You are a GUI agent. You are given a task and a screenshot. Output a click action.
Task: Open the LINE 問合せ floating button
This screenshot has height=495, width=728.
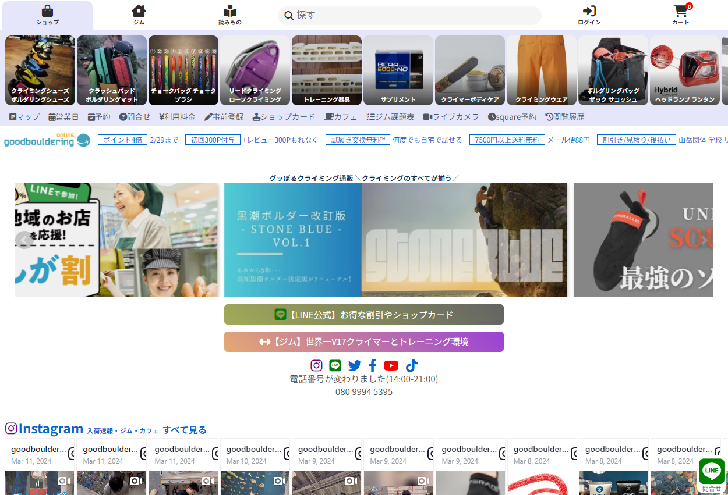[712, 475]
